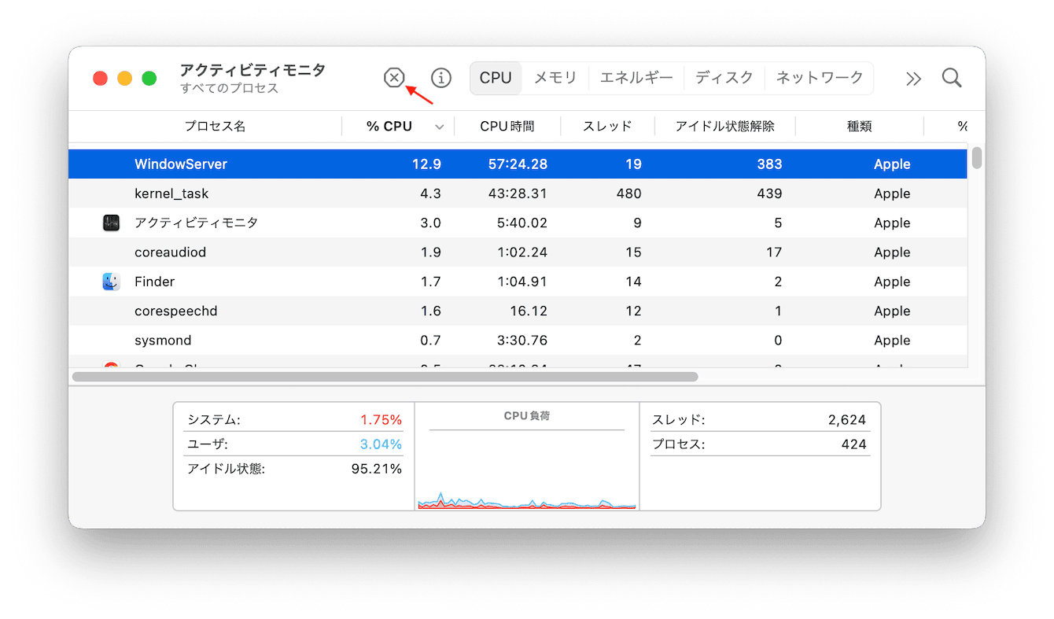Click the vertical scrollbar thumb of process list
This screenshot has width=1054, height=619.
(977, 157)
